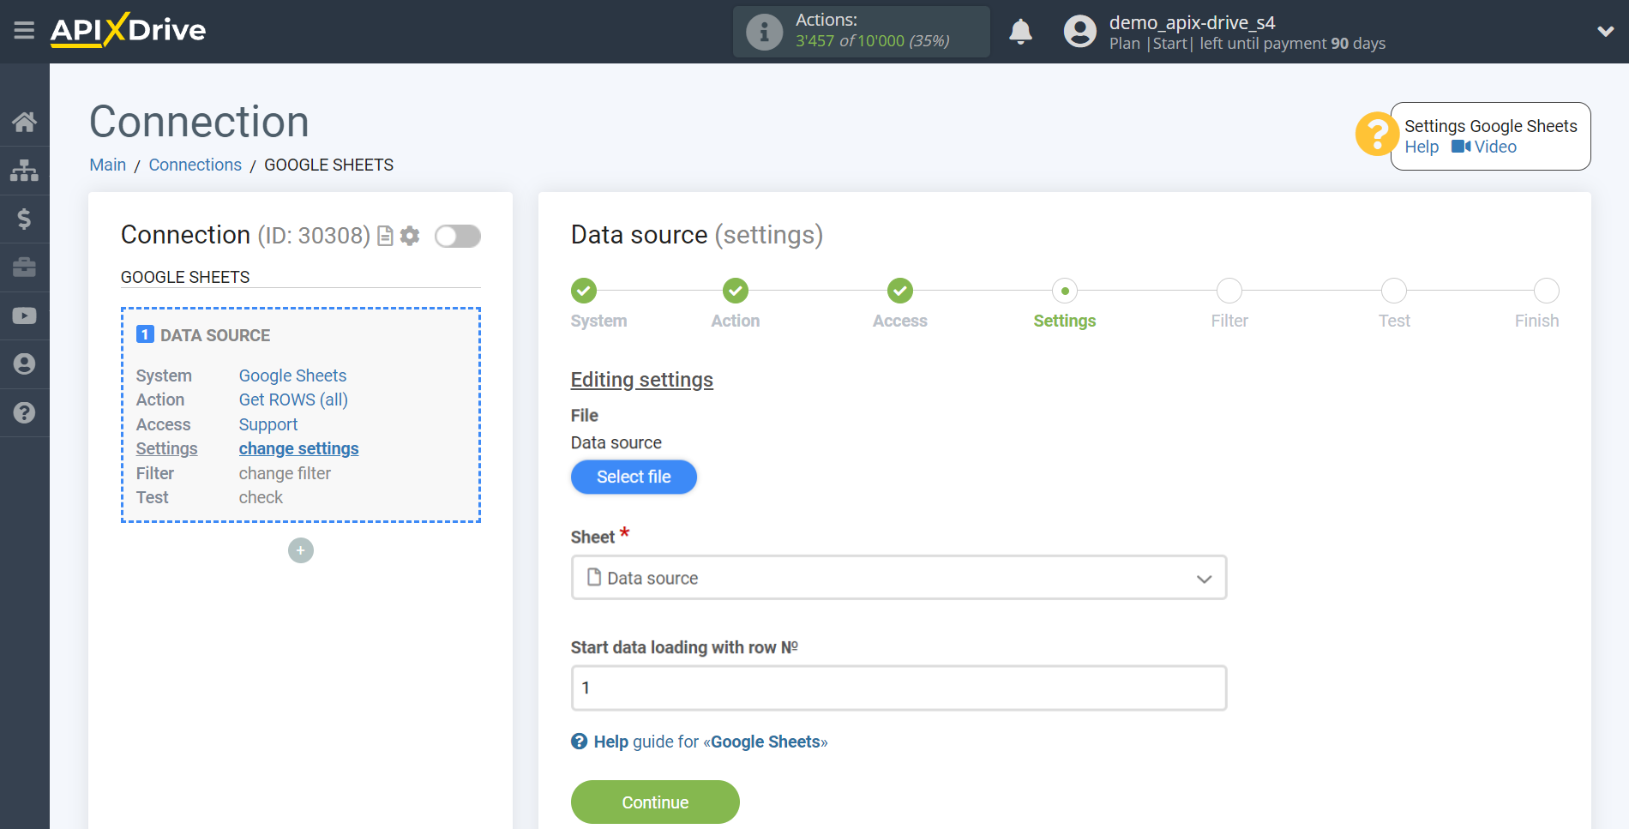1629x829 pixels.
Task: Click the ApiX-Drive logo
Action: point(129,30)
